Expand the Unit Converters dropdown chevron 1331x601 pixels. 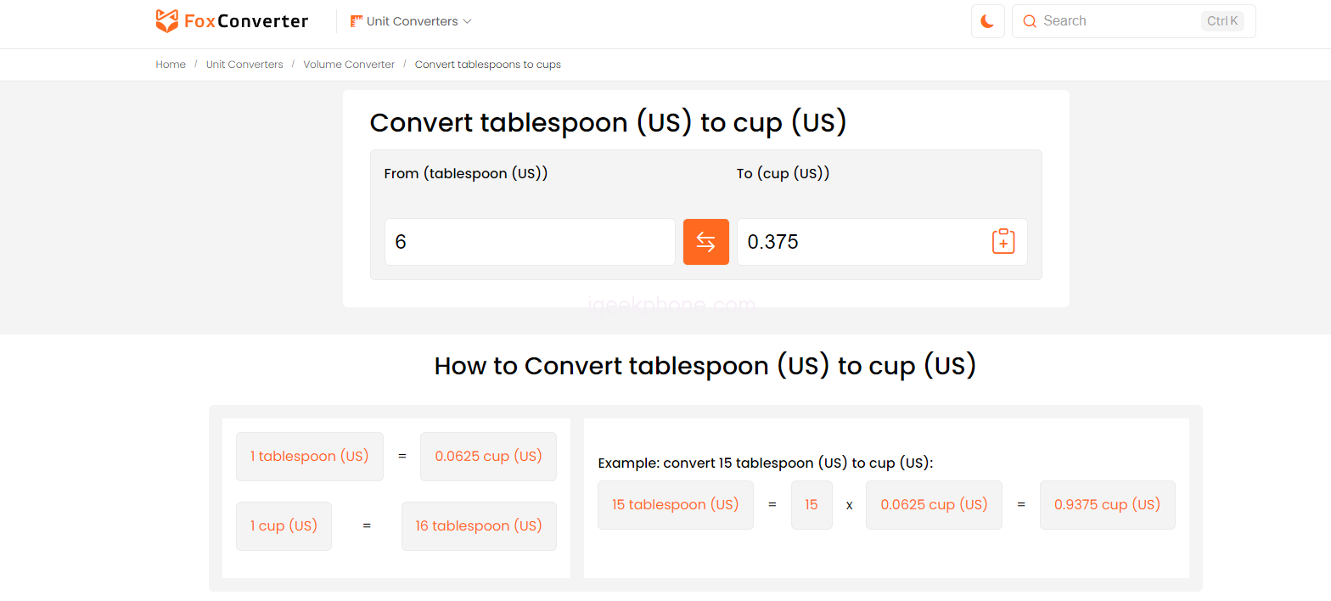click(467, 21)
